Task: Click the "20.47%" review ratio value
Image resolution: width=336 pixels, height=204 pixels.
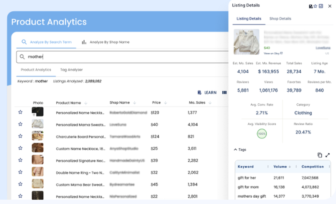Action: pyautogui.click(x=303, y=132)
